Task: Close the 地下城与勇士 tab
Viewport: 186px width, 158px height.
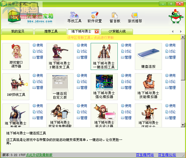Action: coord(96,31)
